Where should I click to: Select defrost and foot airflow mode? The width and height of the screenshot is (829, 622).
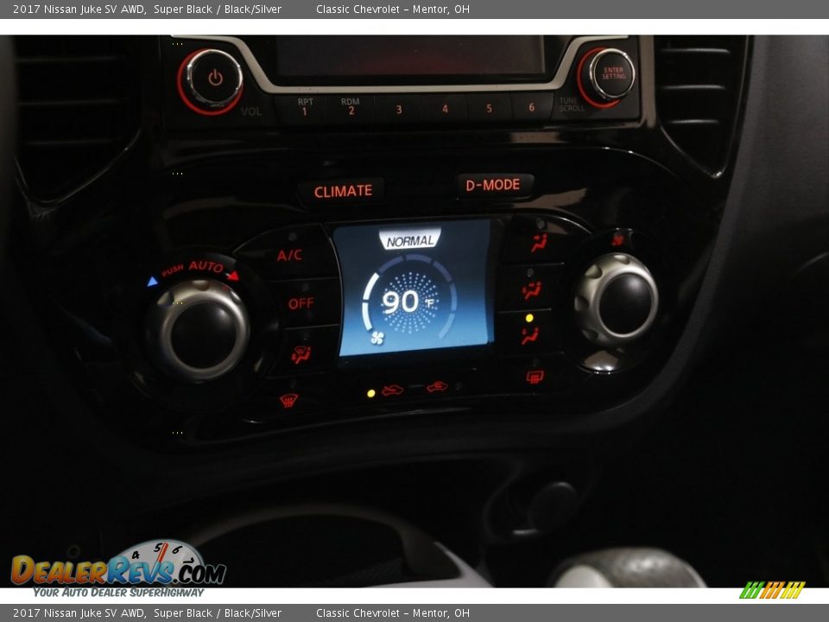(301, 353)
